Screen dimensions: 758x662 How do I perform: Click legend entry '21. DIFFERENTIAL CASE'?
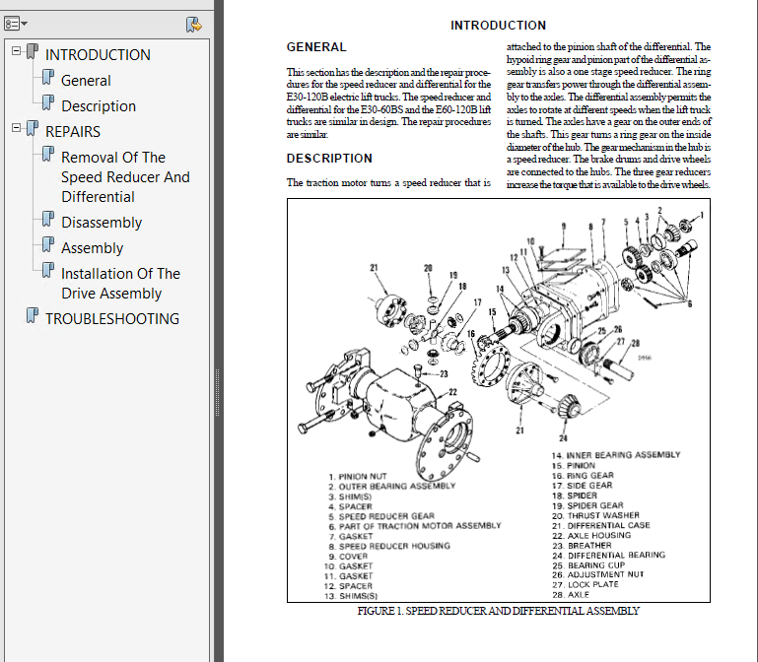click(601, 525)
